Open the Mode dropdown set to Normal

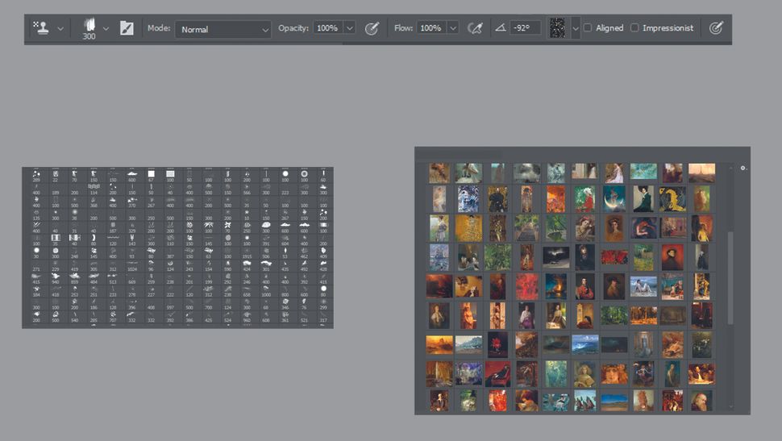click(223, 30)
